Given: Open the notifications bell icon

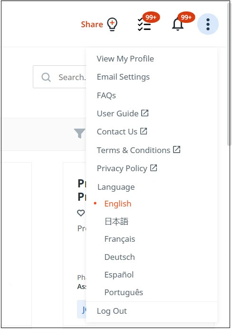Looking at the screenshot, I should [x=178, y=24].
